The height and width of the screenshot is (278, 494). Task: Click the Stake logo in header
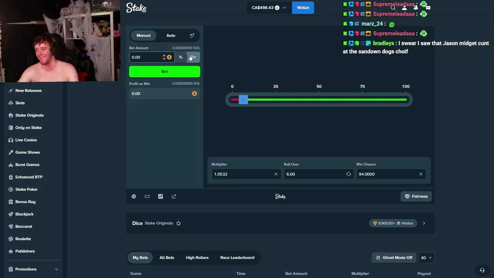(x=136, y=8)
